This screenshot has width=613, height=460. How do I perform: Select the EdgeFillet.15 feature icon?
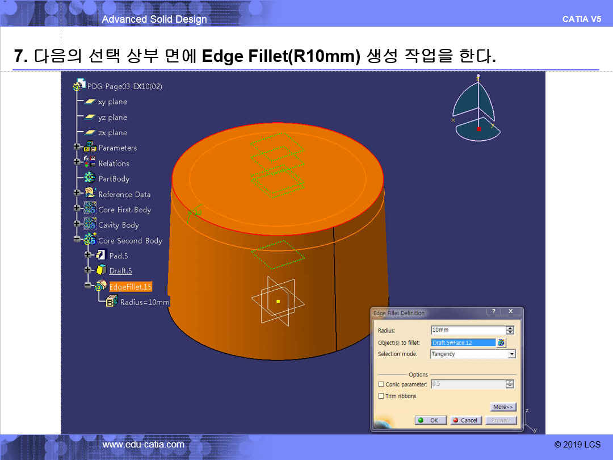[x=101, y=286]
